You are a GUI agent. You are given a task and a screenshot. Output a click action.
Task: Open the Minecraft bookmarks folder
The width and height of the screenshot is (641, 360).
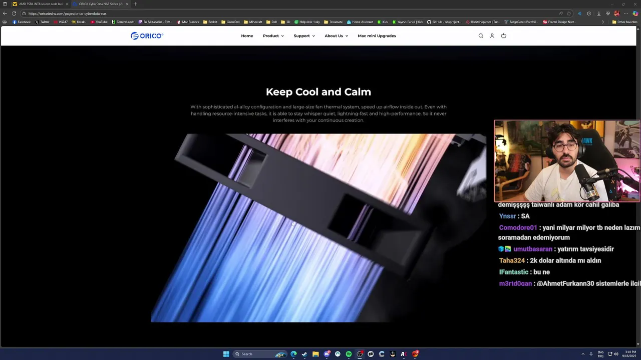click(253, 22)
